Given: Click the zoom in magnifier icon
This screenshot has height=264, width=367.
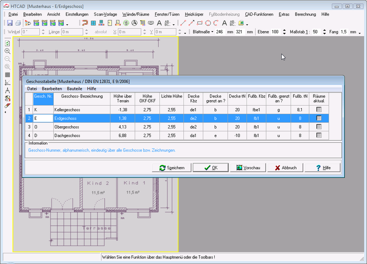Looking at the screenshot, I should click(7, 51).
